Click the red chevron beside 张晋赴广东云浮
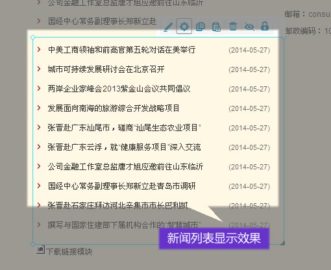The image size is (331, 270). [39, 147]
